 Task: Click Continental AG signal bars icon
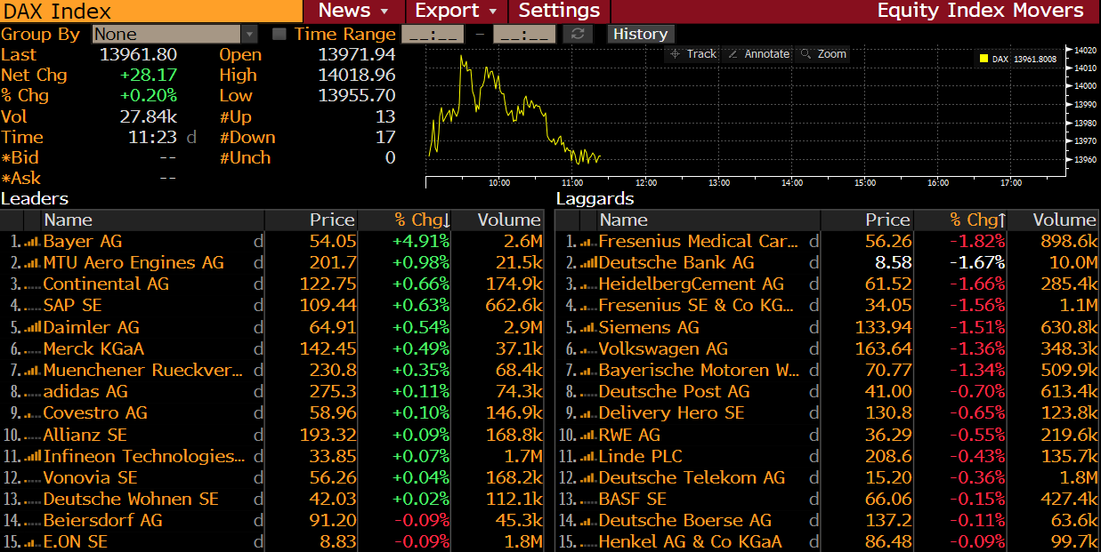click(32, 284)
